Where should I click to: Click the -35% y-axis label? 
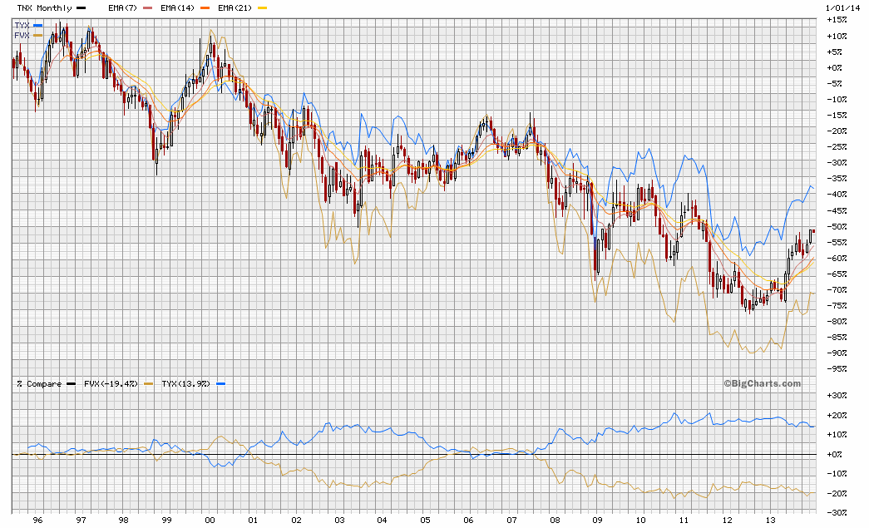pos(837,179)
